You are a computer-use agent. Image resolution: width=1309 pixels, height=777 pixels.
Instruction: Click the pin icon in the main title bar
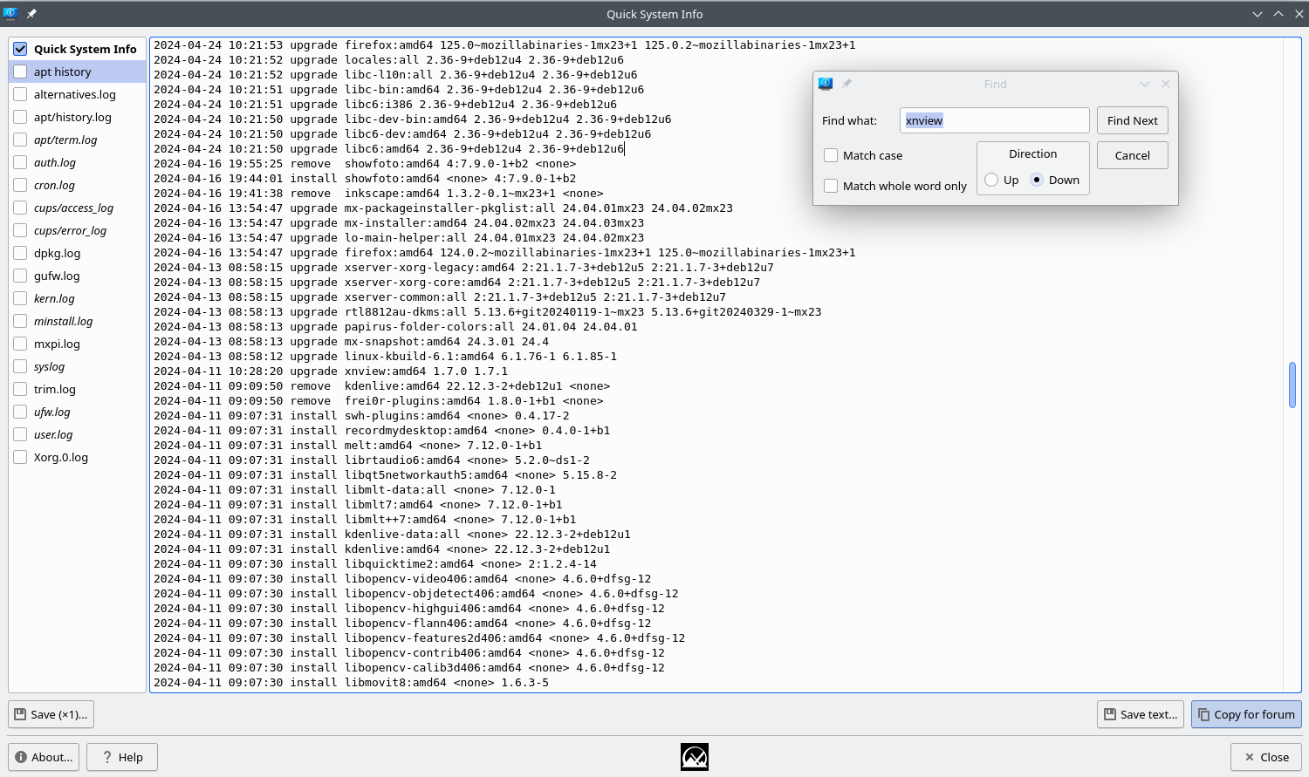coord(31,14)
